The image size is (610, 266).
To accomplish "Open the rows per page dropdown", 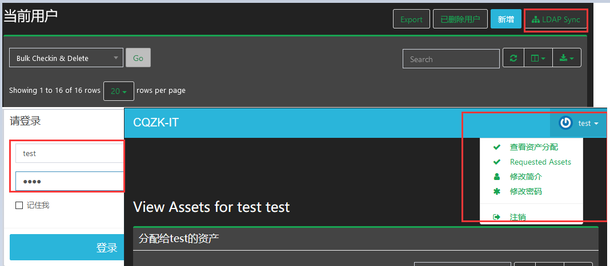I will pyautogui.click(x=119, y=92).
